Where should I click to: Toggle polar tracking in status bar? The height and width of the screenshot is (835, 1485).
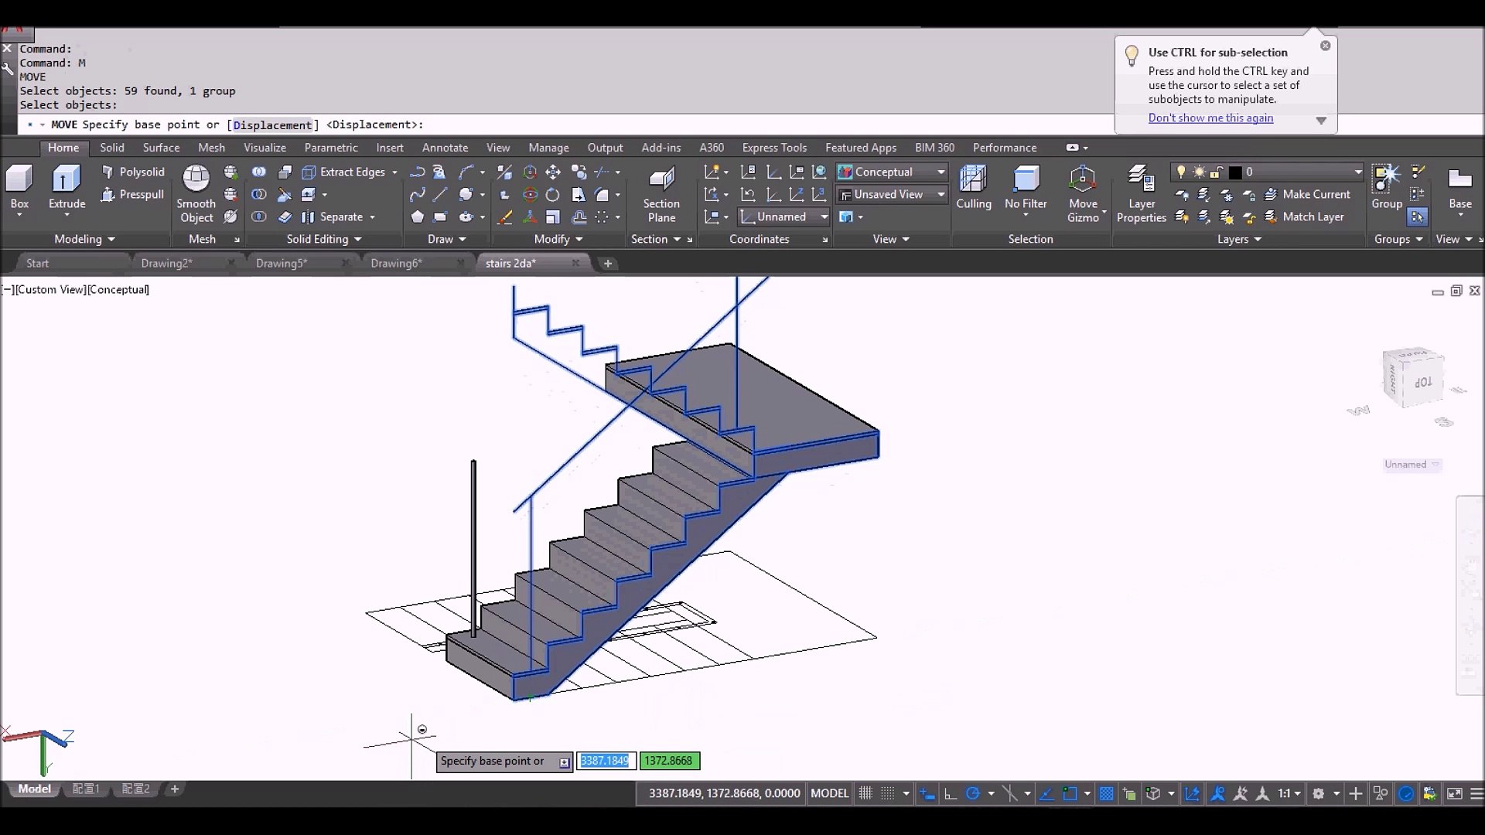973,793
